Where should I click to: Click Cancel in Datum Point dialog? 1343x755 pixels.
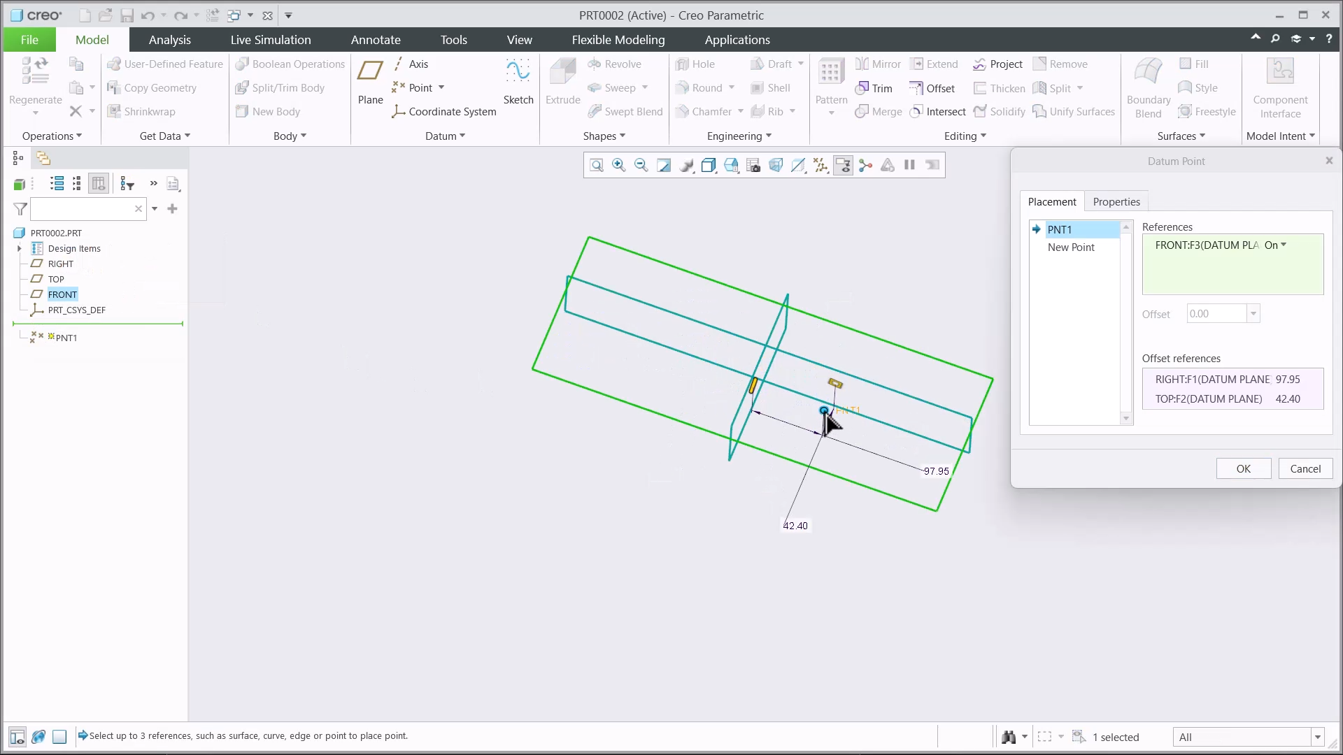pyautogui.click(x=1305, y=469)
